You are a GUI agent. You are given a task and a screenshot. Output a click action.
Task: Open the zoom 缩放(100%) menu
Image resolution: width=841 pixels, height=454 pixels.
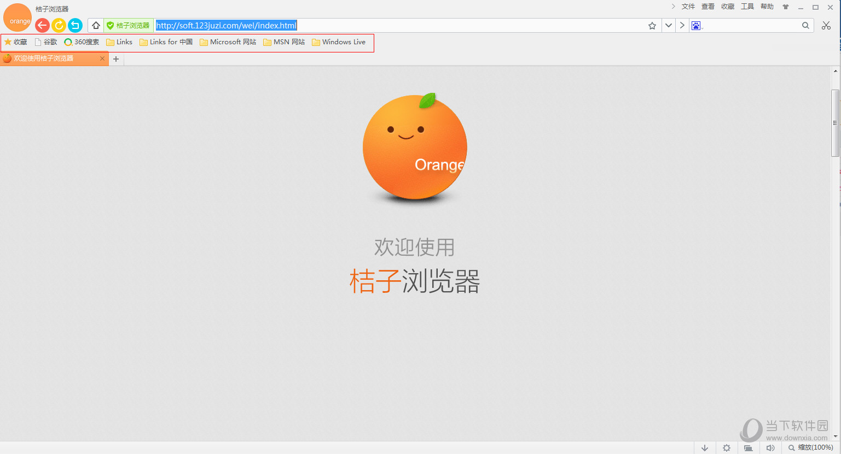811,448
